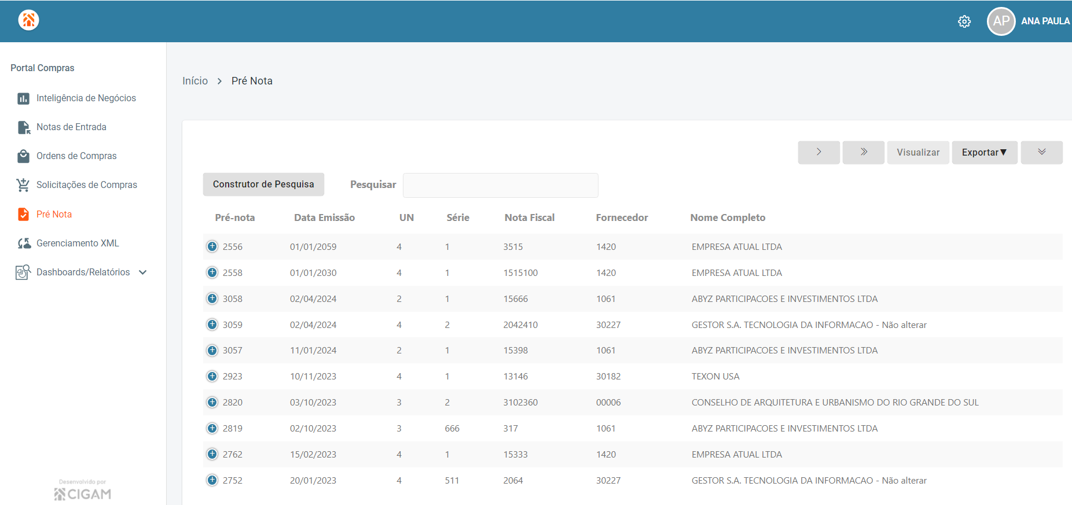This screenshot has width=1072, height=505.
Task: Sort by the UN column header
Action: pyautogui.click(x=406, y=218)
